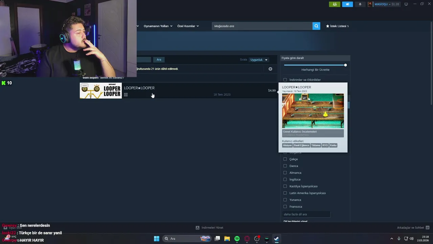Viewport: 433px width, 244px height.
Task: Tick the Almanca language checkbox
Action: [285, 173]
